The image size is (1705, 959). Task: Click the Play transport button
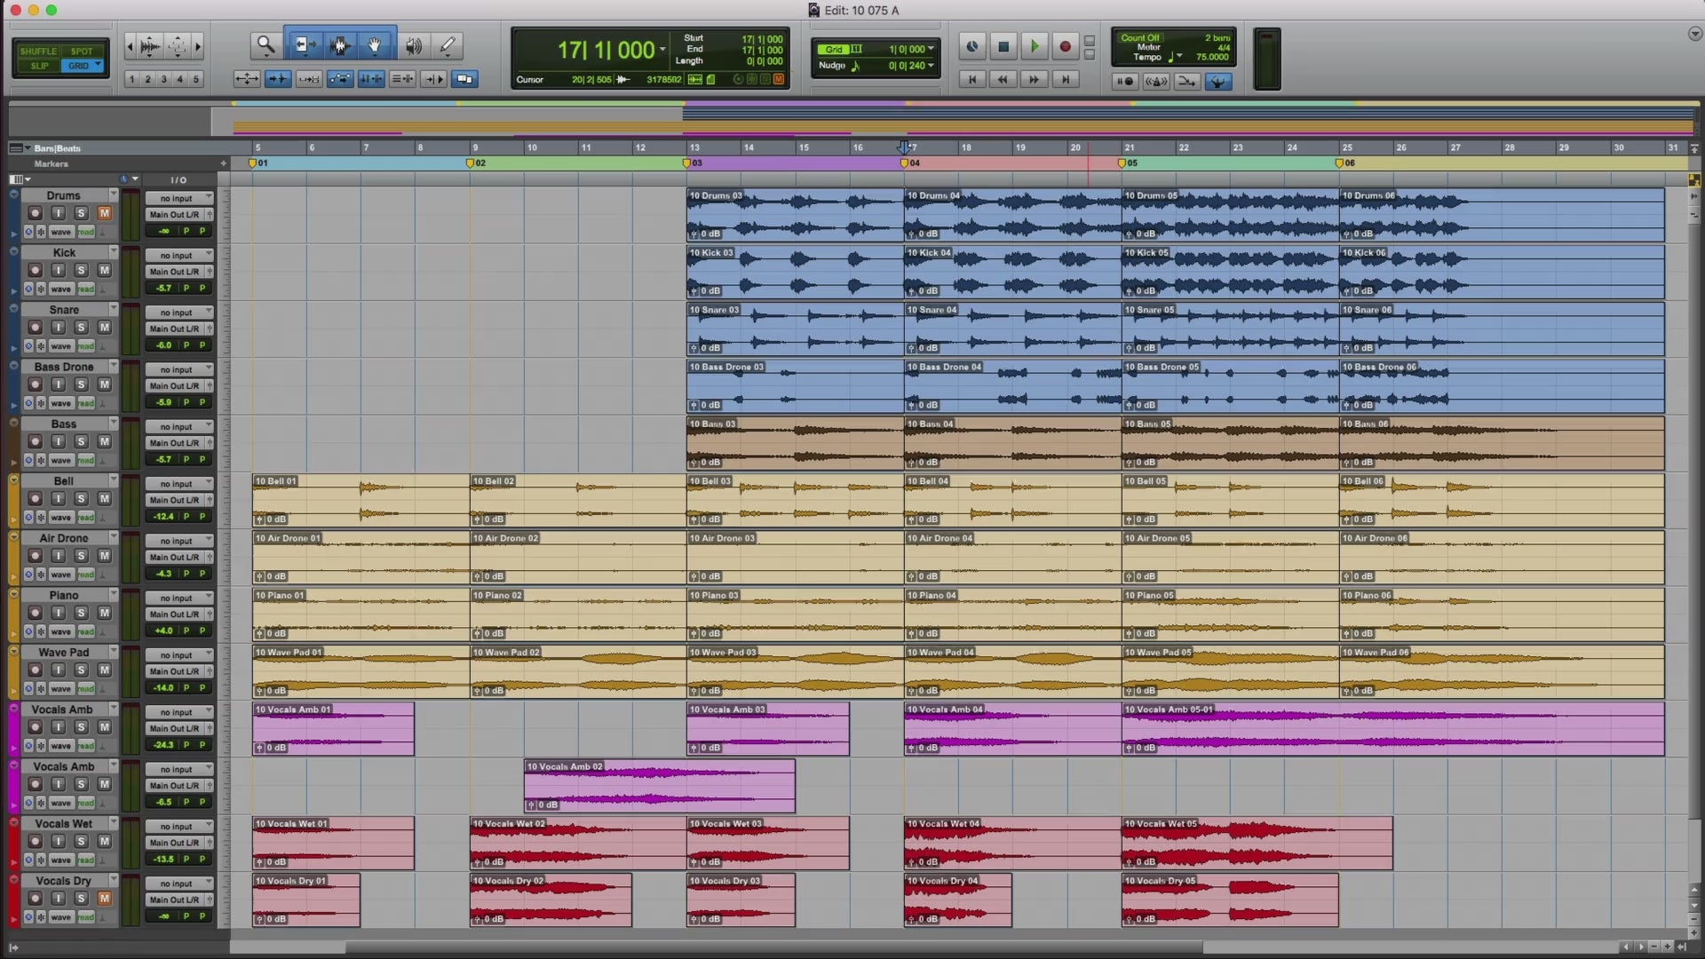(1034, 46)
